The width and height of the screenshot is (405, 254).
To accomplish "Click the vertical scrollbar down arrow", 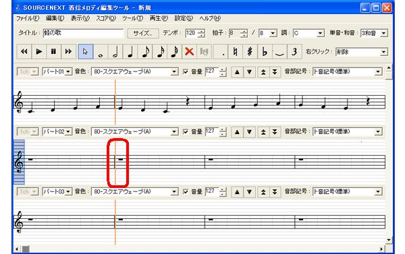I will (x=389, y=240).
